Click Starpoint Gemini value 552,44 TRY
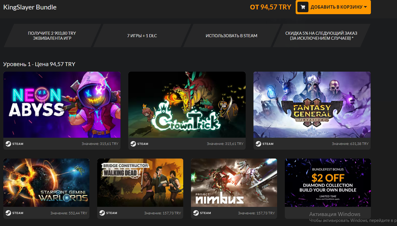 coord(69,213)
